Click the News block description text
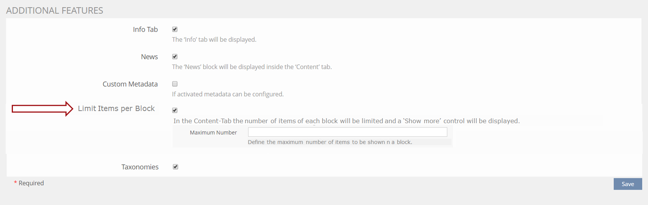The image size is (648, 205). point(252,67)
